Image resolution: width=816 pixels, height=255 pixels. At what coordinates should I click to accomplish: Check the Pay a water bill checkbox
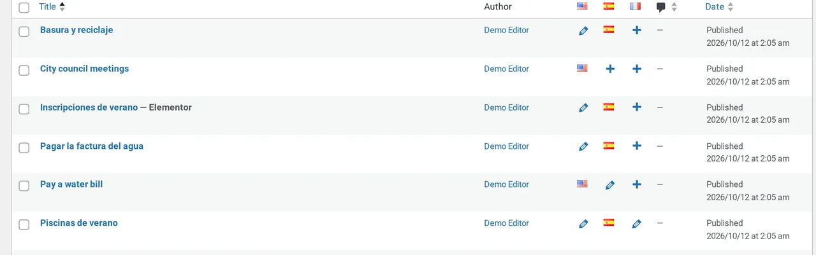(24, 186)
